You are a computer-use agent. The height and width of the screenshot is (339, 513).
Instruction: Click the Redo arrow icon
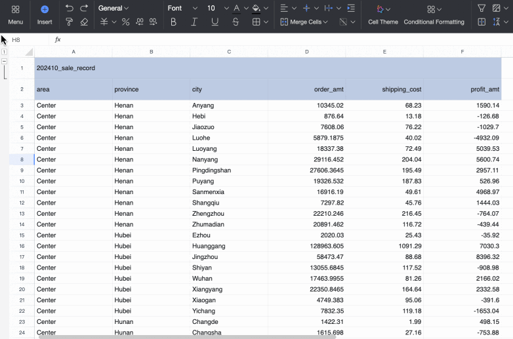[84, 9]
